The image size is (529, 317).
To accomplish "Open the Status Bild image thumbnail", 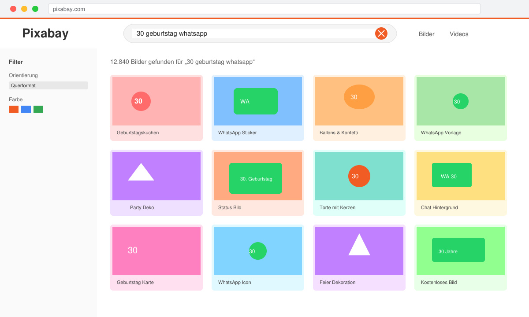I will (258, 176).
